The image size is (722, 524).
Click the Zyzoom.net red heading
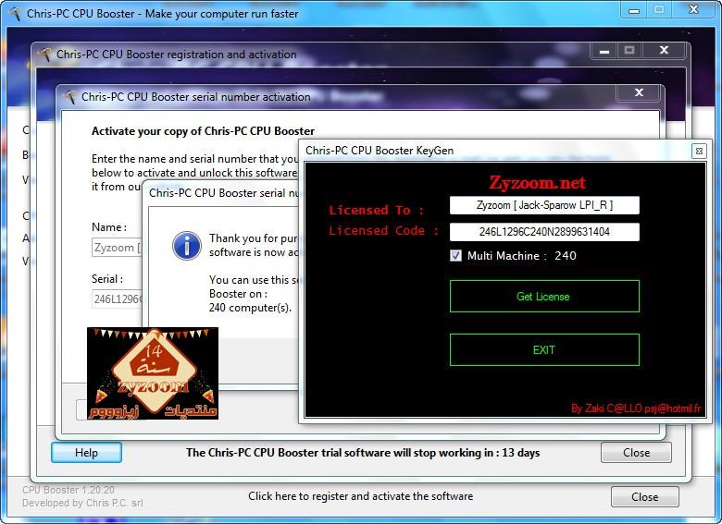click(x=537, y=182)
